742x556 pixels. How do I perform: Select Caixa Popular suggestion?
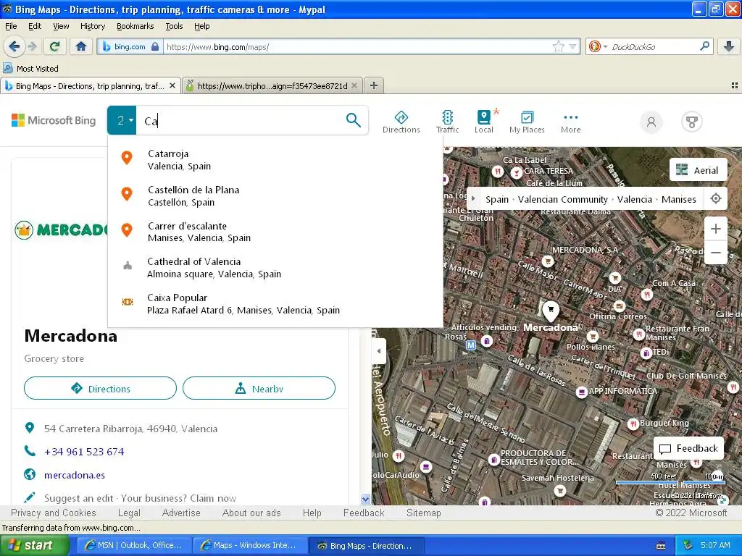[275, 303]
